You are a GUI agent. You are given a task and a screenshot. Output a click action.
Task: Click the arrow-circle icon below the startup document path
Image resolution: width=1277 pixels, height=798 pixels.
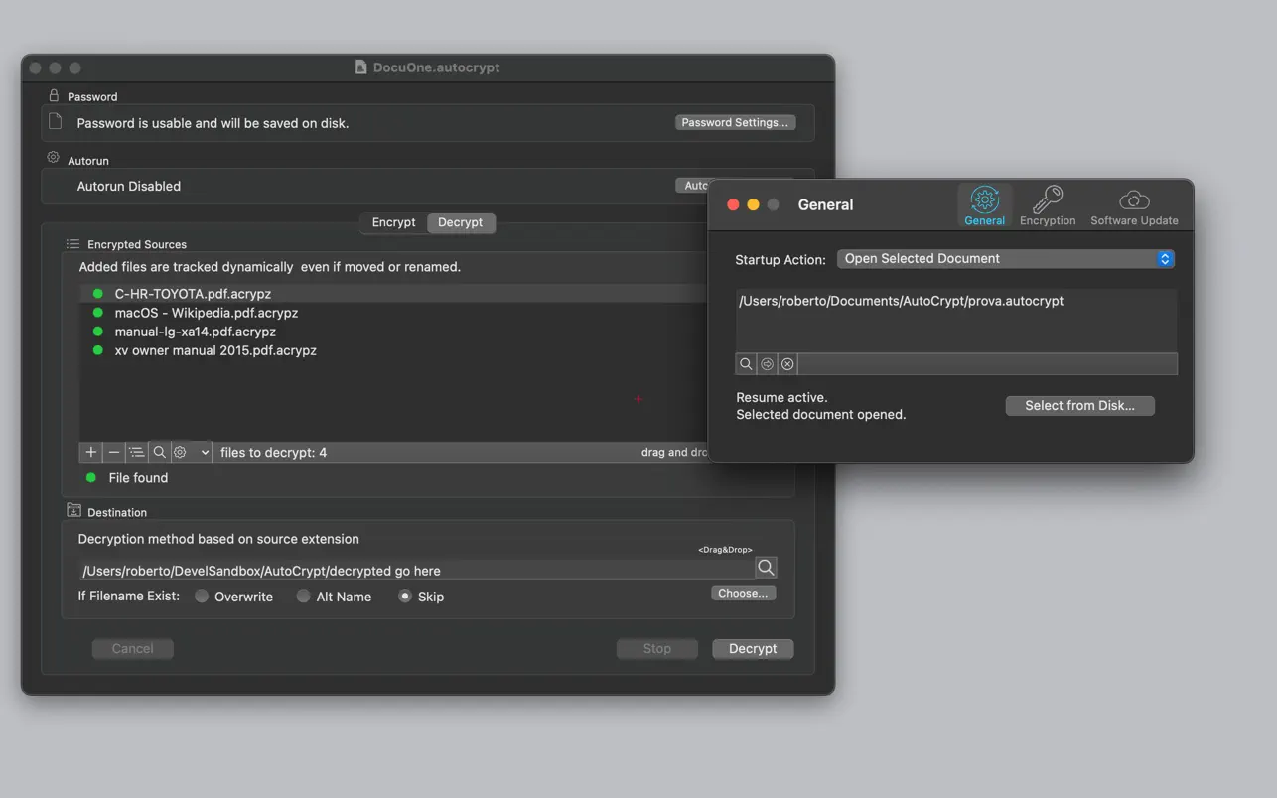[x=767, y=364]
